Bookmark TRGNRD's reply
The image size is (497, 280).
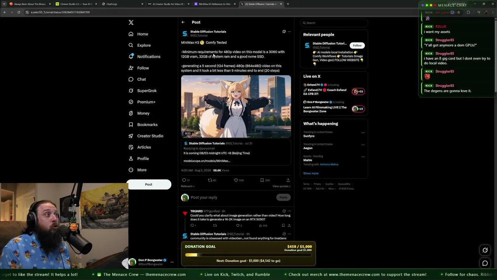pyautogui.click(x=283, y=226)
